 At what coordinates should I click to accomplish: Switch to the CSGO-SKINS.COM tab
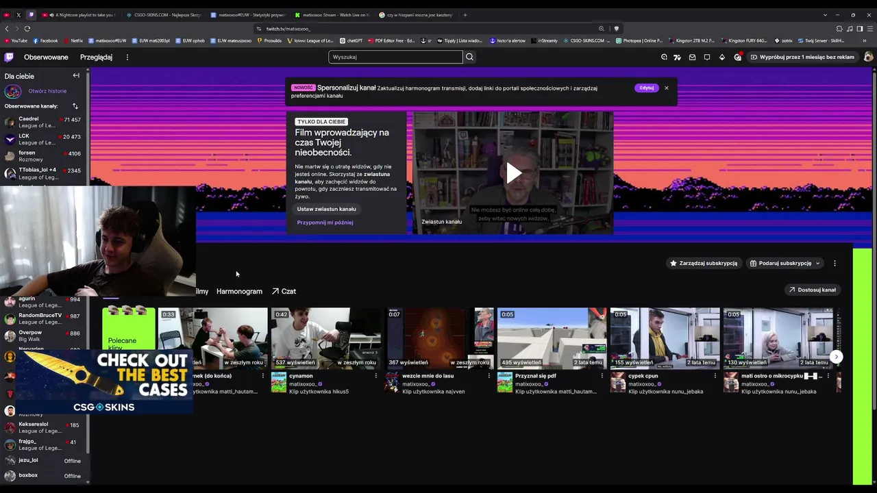(164, 14)
